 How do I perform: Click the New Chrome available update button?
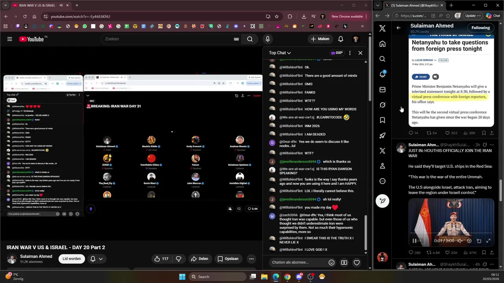349,17
